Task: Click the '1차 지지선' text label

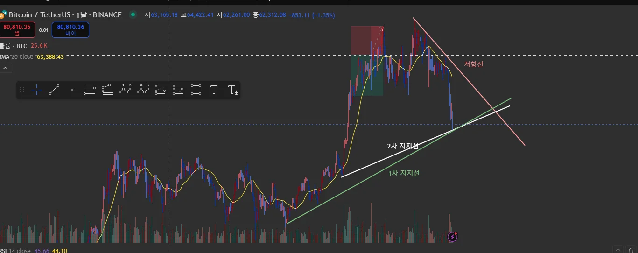Action: [404, 173]
